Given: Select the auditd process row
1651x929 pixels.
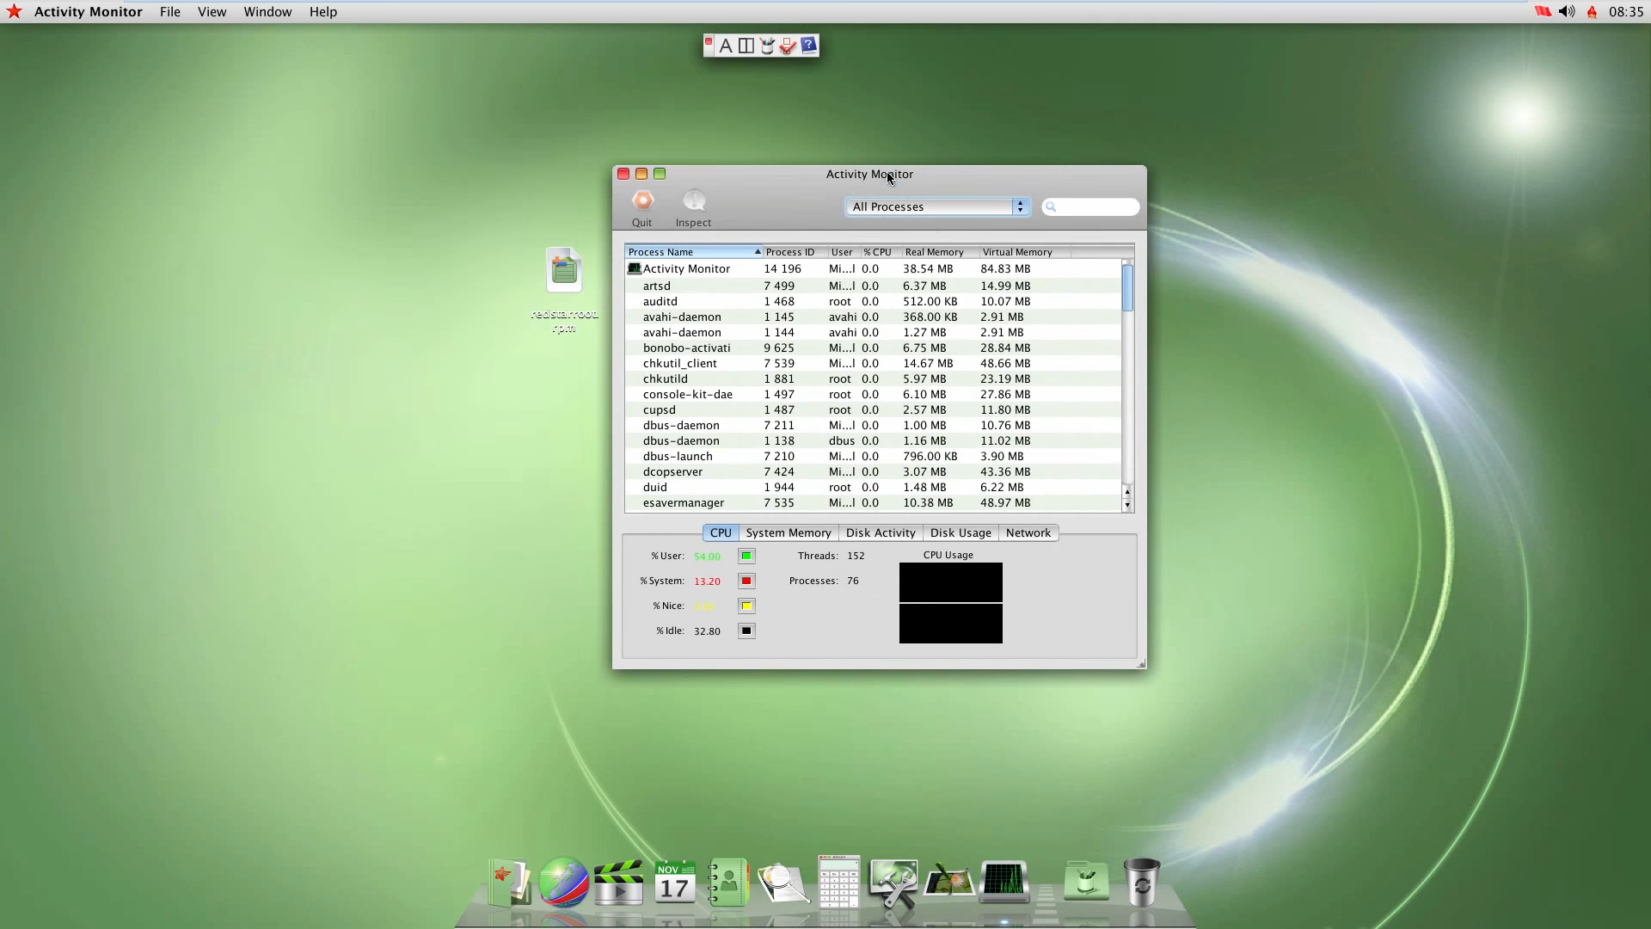Looking at the screenshot, I should (874, 302).
